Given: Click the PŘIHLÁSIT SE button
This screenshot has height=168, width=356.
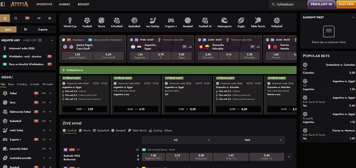Looking at the screenshot, I should (321, 4).
